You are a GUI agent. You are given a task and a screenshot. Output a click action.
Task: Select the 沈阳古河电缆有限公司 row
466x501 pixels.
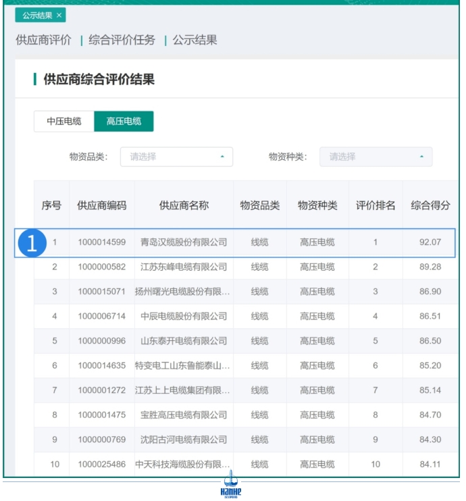tap(184, 440)
